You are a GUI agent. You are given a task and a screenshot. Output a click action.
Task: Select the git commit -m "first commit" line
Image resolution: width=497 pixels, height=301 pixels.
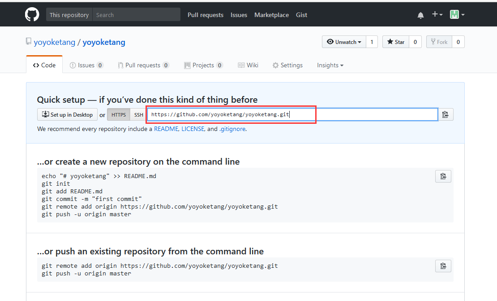(92, 199)
